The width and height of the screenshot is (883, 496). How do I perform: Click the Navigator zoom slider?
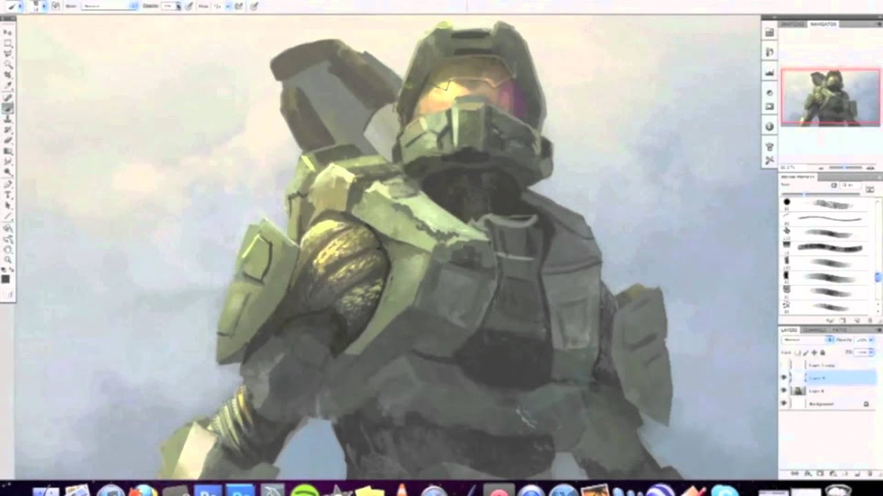pyautogui.click(x=845, y=167)
